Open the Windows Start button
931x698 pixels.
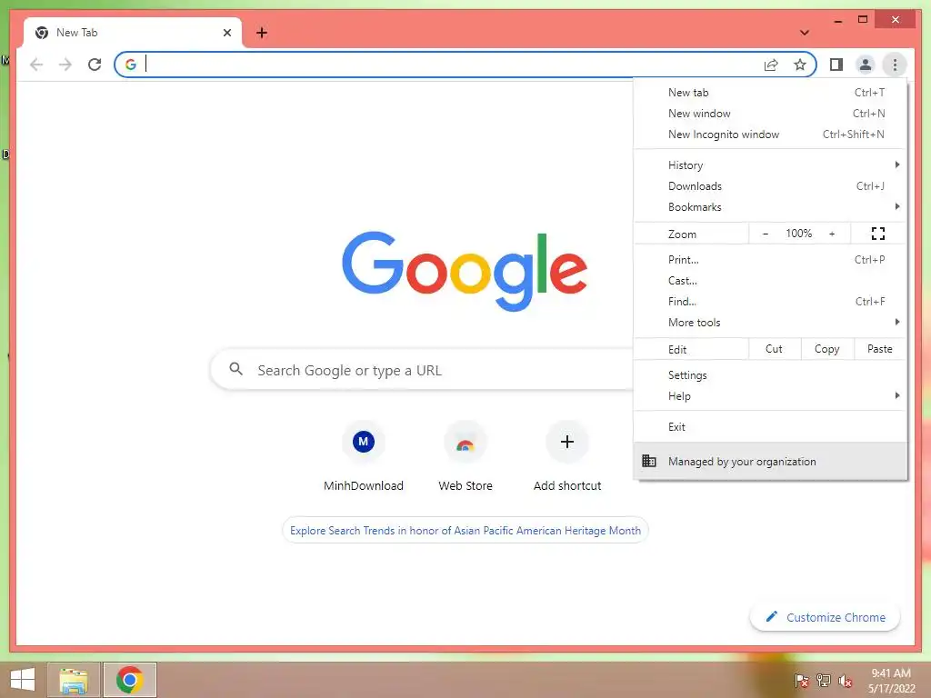tap(23, 680)
